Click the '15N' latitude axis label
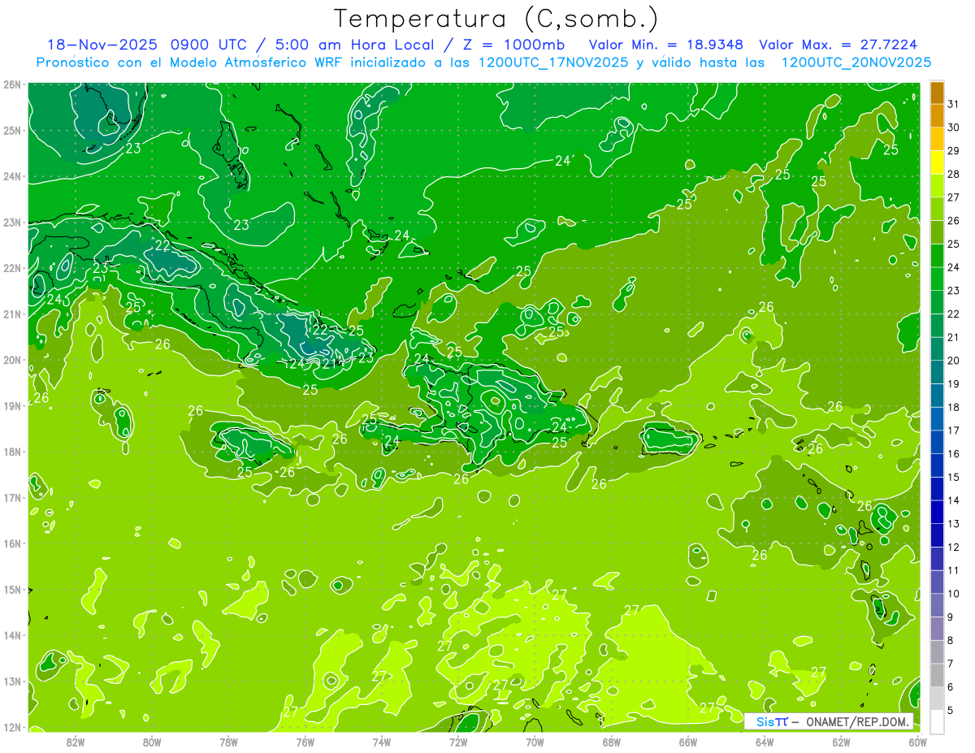The width and height of the screenshot is (975, 753). pyautogui.click(x=12, y=589)
